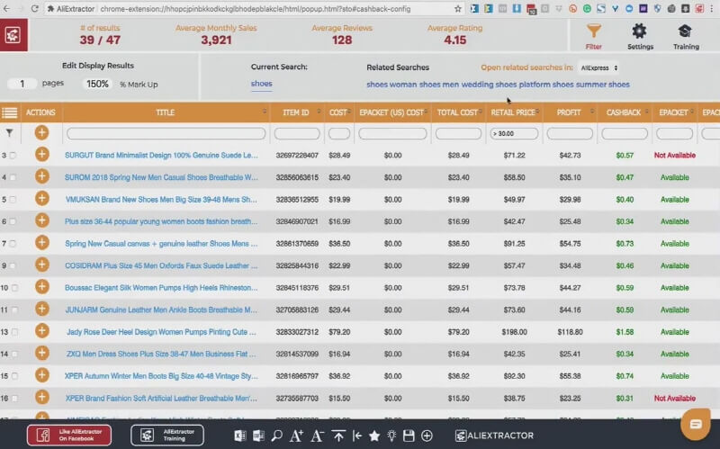Sort by the TOTAL COST column header
Image resolution: width=720 pixels, height=449 pixels.
click(x=457, y=112)
